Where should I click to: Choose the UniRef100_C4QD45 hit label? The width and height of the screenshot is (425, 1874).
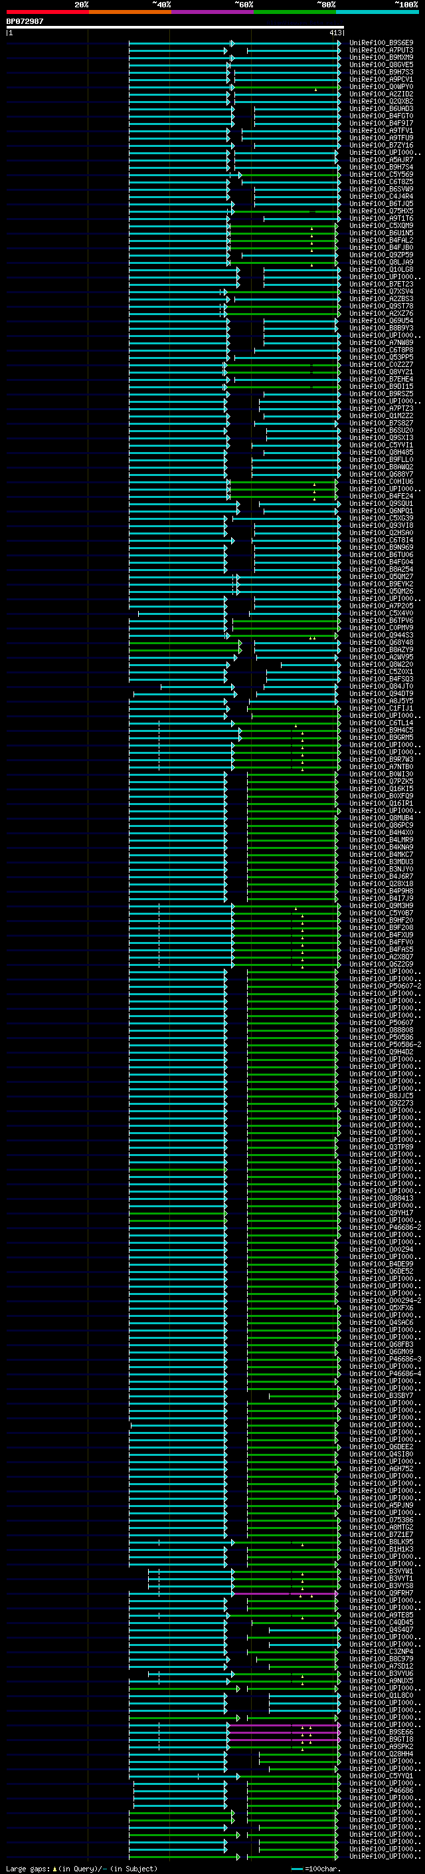click(x=381, y=1622)
